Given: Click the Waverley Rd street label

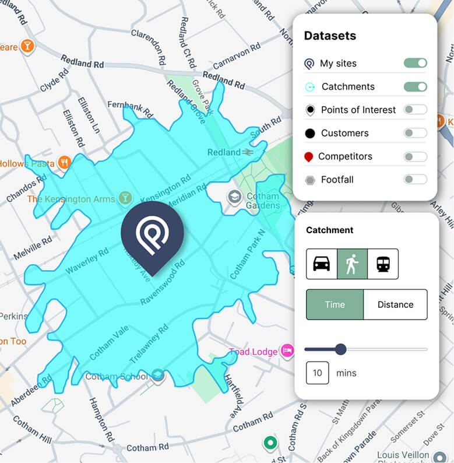Looking at the screenshot, I should [87, 261].
